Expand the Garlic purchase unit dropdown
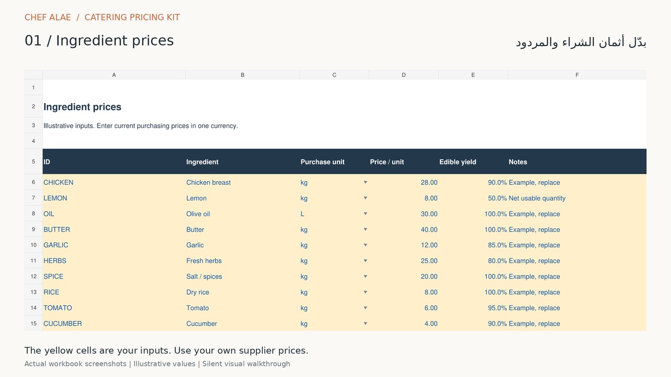 pyautogui.click(x=365, y=245)
